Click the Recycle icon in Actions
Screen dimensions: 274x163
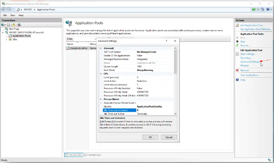click(238, 45)
